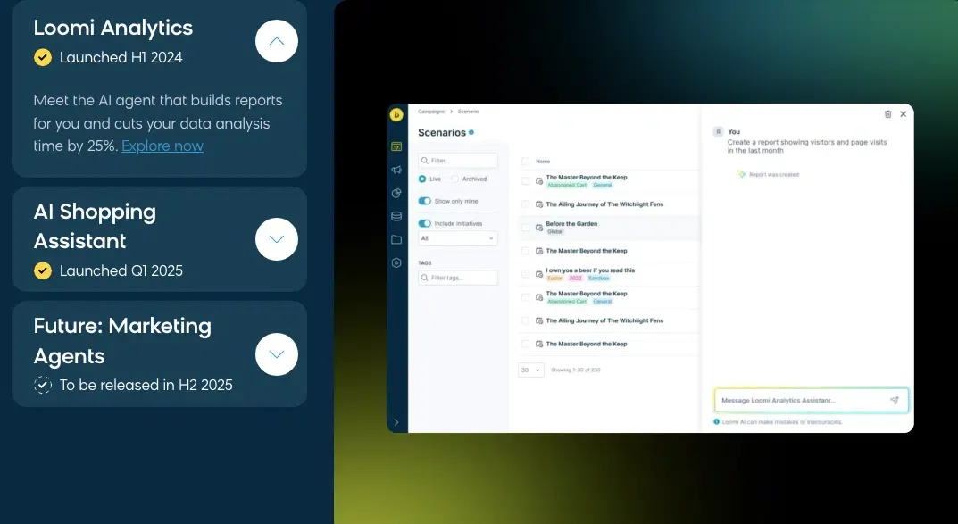
Task: Click the Loomi Analytics card title
Action: coord(113,28)
